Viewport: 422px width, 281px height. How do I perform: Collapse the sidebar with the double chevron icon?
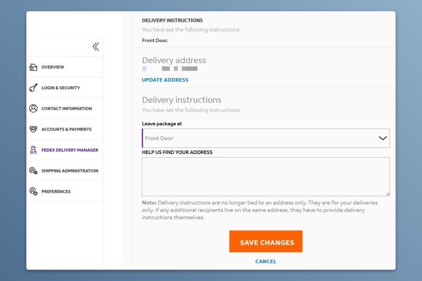tap(96, 47)
